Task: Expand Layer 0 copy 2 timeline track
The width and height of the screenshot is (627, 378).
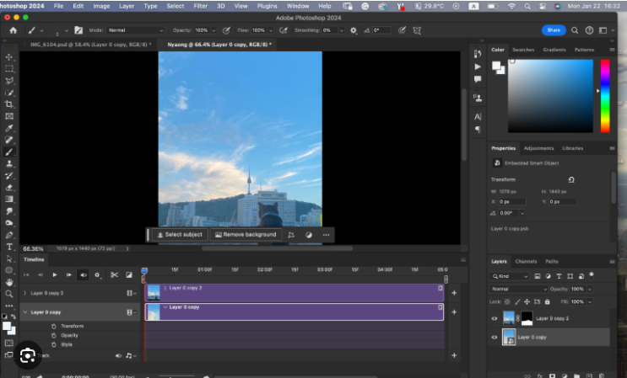Action: [24, 293]
